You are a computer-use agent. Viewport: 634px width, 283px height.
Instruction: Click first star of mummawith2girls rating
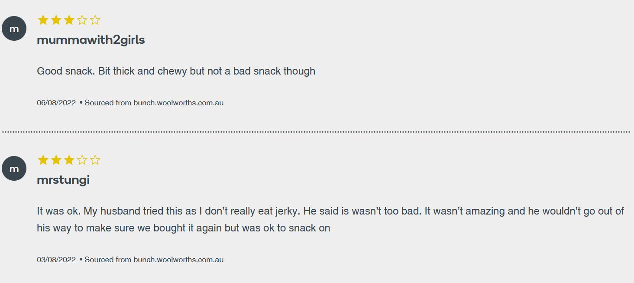click(43, 20)
